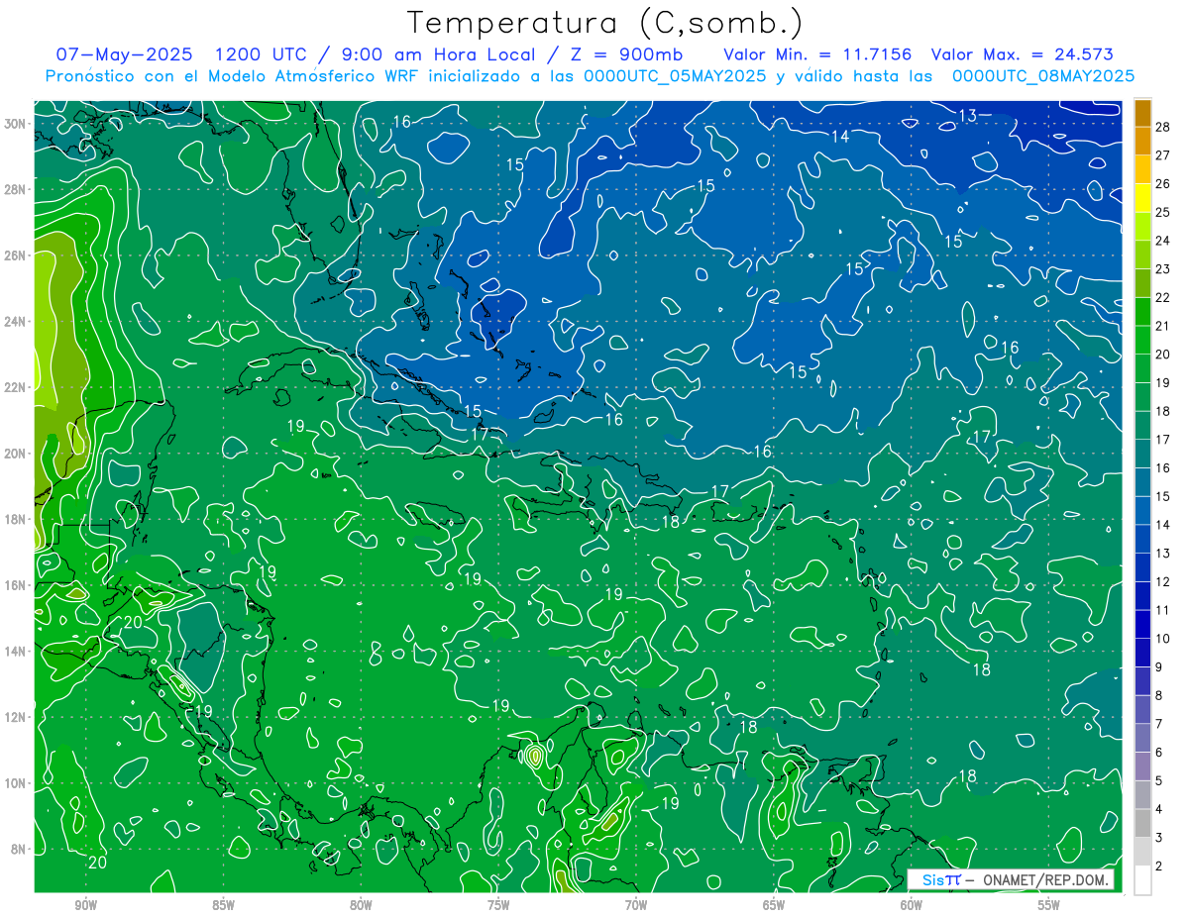1189x918 pixels.
Task: Click the "26N" latitude axis label
Action: click(16, 255)
